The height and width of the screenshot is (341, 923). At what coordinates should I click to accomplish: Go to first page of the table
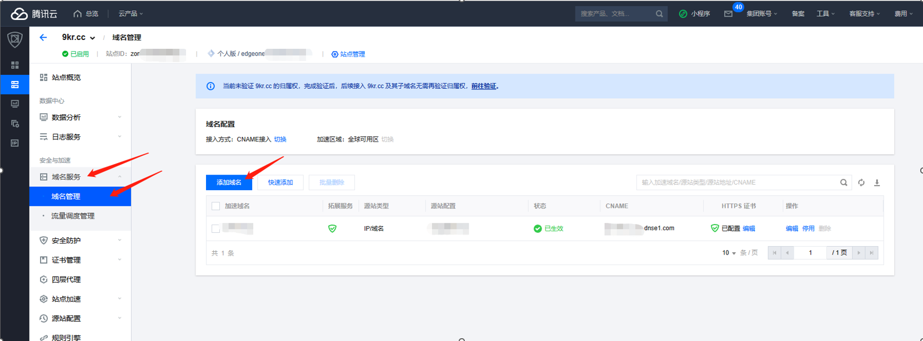[x=774, y=253]
